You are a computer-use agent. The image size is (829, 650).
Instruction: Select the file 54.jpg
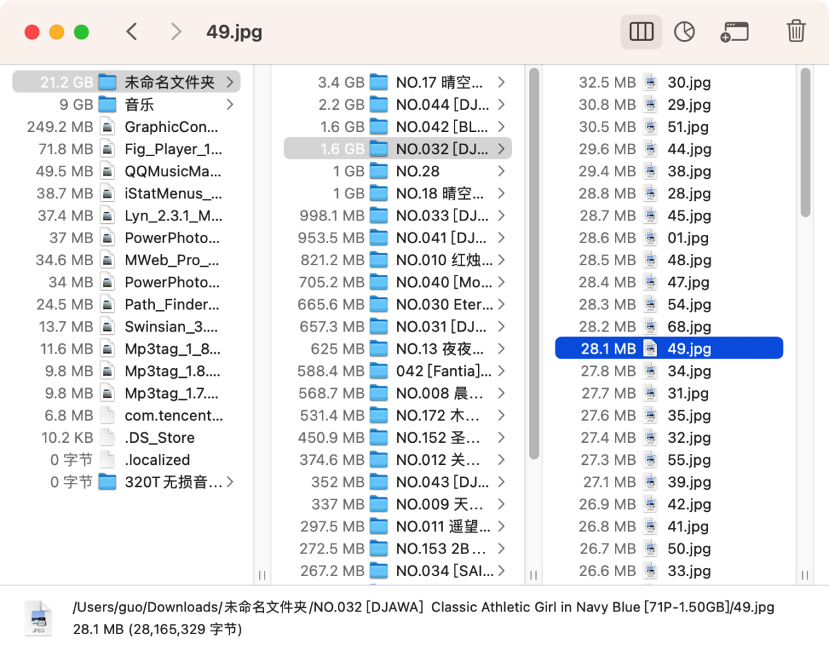point(669,304)
